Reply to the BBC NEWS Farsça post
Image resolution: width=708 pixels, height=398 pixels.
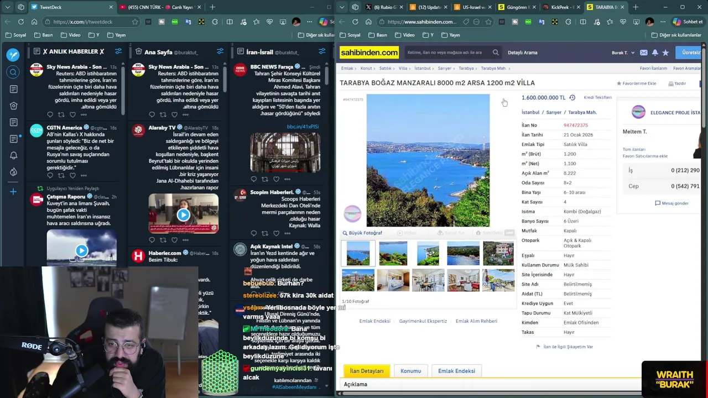[x=253, y=179]
